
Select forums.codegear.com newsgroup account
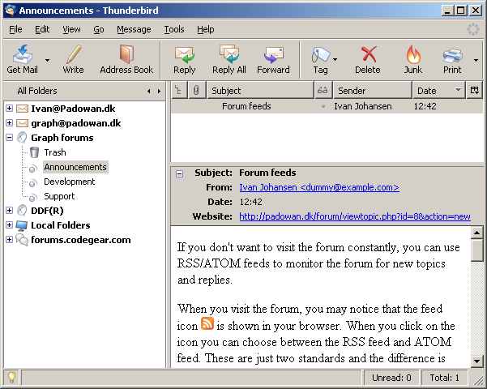[81, 240]
